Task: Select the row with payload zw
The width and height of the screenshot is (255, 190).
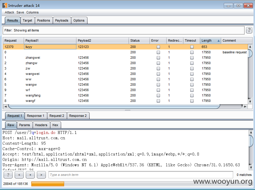Action: (125, 68)
